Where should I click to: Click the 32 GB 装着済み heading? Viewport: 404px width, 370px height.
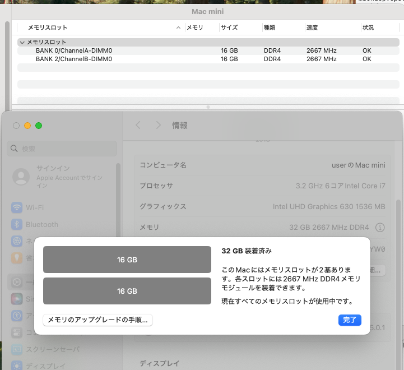tap(247, 251)
